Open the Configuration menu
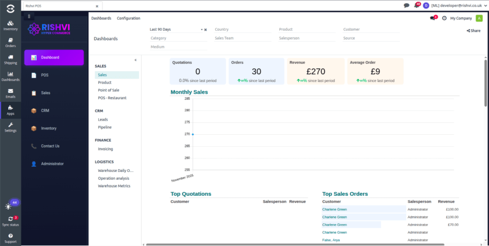 tap(128, 18)
